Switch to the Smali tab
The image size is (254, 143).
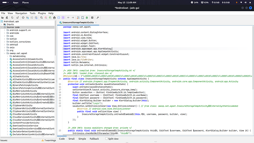click(71, 139)
